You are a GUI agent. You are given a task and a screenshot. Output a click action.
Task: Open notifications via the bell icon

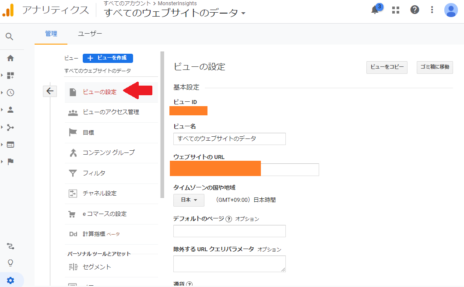point(375,10)
